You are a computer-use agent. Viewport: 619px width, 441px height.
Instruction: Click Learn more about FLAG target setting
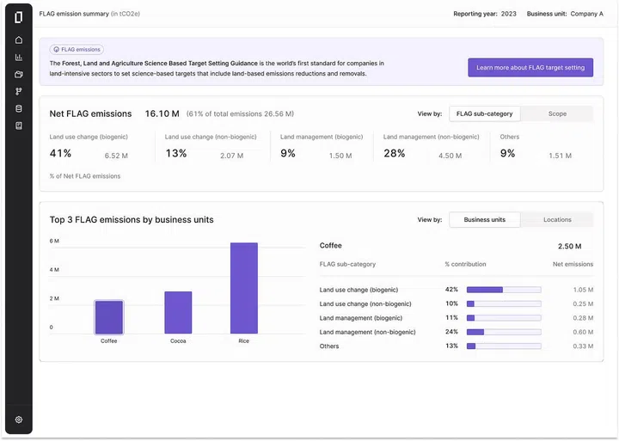pos(530,68)
